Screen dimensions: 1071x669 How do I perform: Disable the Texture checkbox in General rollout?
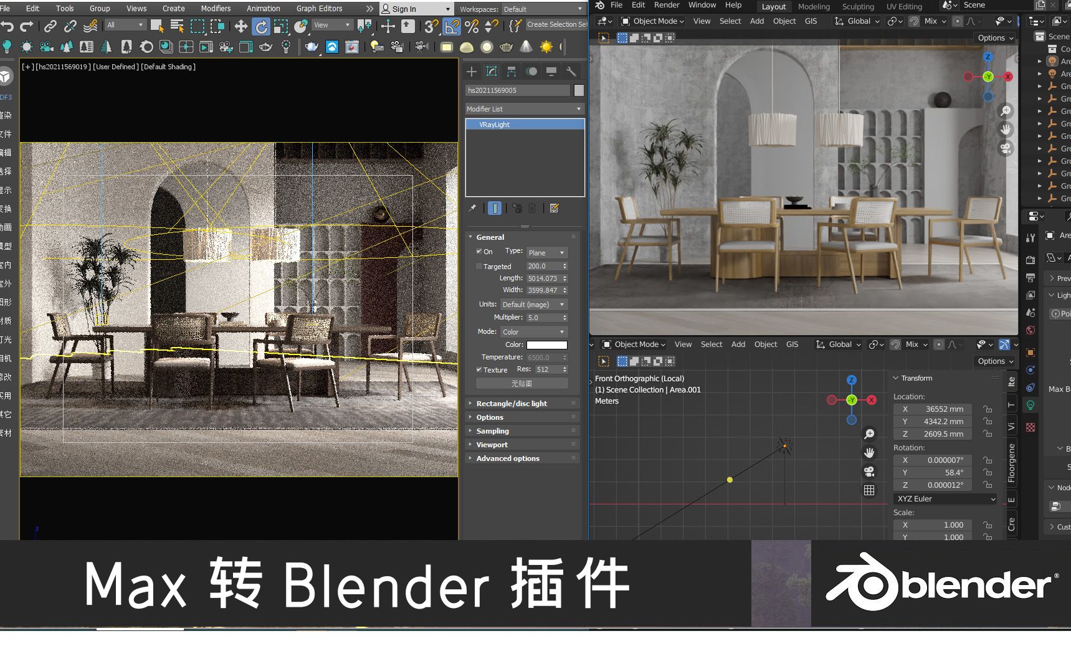coord(478,369)
